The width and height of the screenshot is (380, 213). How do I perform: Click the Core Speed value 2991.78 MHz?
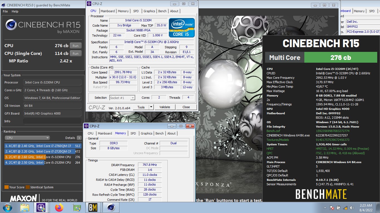tap(123, 72)
